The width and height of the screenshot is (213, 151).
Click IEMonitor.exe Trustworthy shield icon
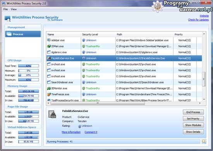point(84,88)
